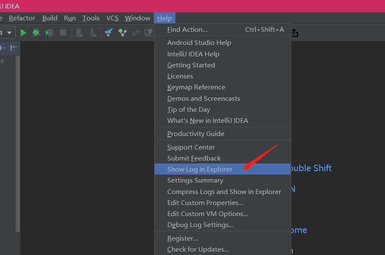Choose Find Action... in the Help menu
Screen dimensions: 385x255
coord(222,30)
